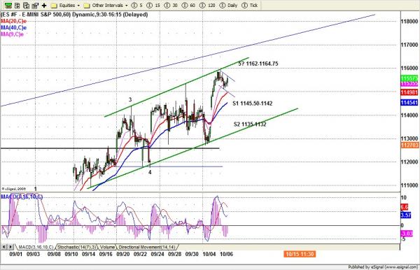420x270 pixels.
Task: Click the MA(9,C)e legend label
Action: [12, 34]
